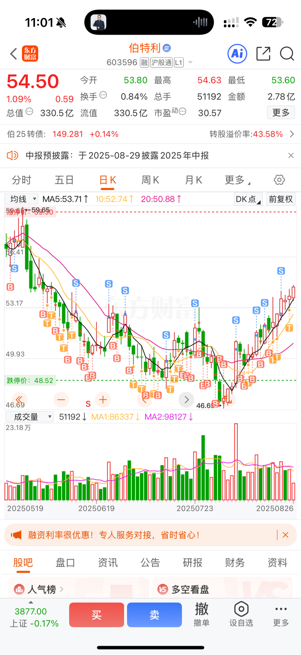Image resolution: width=301 pixels, height=655 pixels.
Task: Open the 均线 indicator dropdown
Action: click(x=21, y=199)
